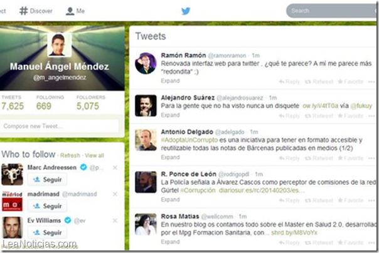Viewport: 379px width, 253px height.
Task: Retweet Ramón Ramón's tweet
Action: [319, 82]
